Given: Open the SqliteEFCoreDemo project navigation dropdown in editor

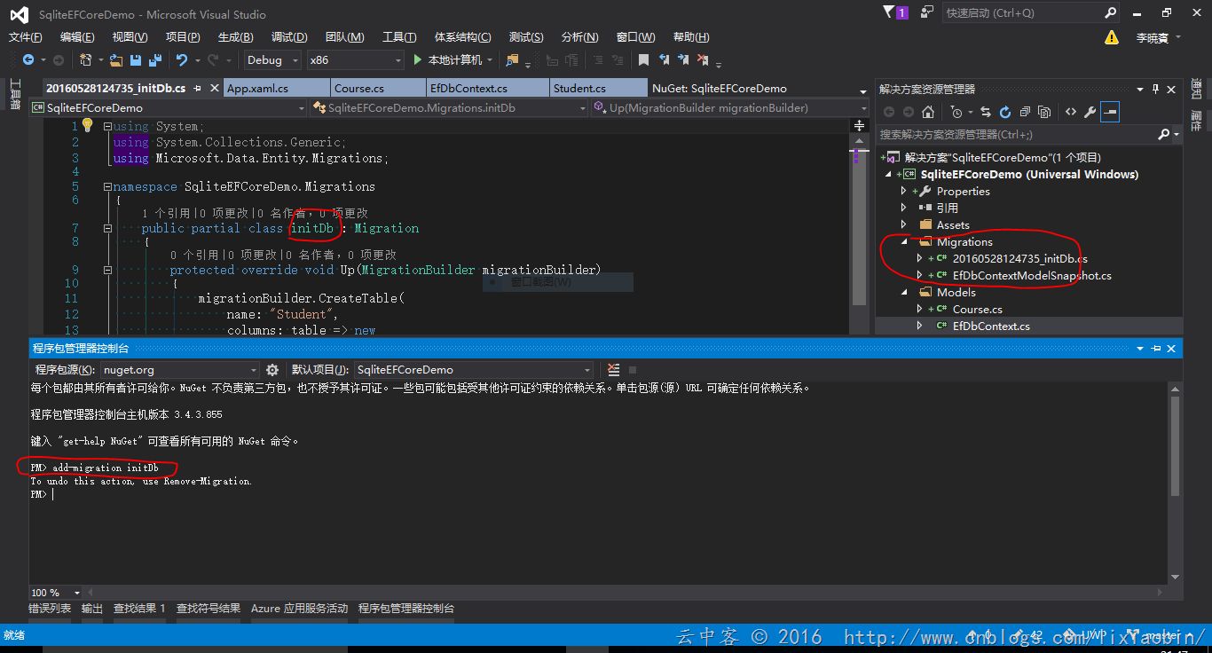Looking at the screenshot, I should [x=168, y=107].
